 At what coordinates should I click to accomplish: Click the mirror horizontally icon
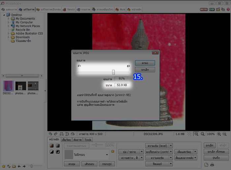click(61, 134)
